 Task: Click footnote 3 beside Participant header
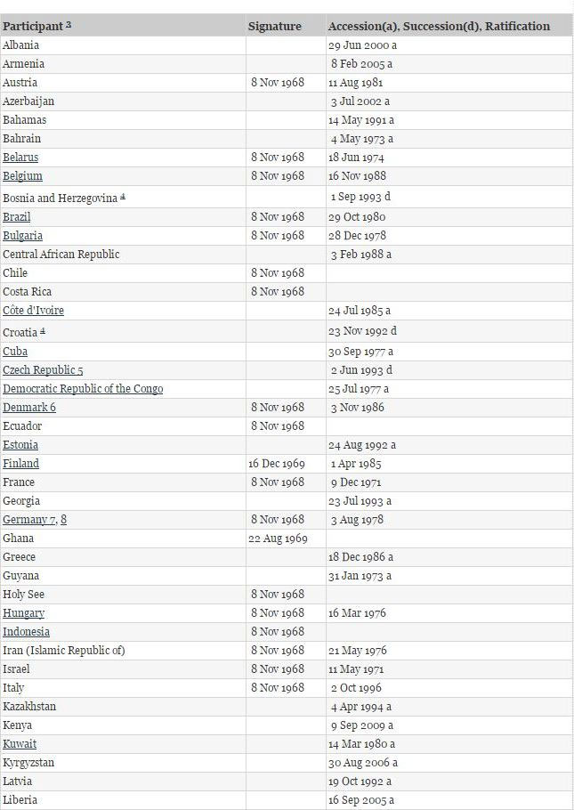69,25
